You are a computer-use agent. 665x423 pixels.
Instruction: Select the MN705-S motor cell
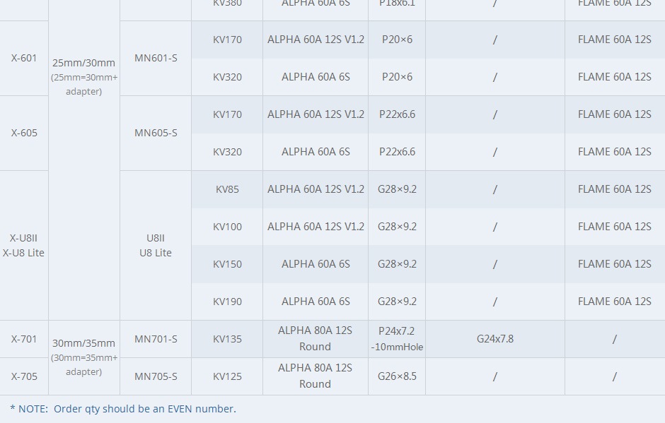point(156,376)
